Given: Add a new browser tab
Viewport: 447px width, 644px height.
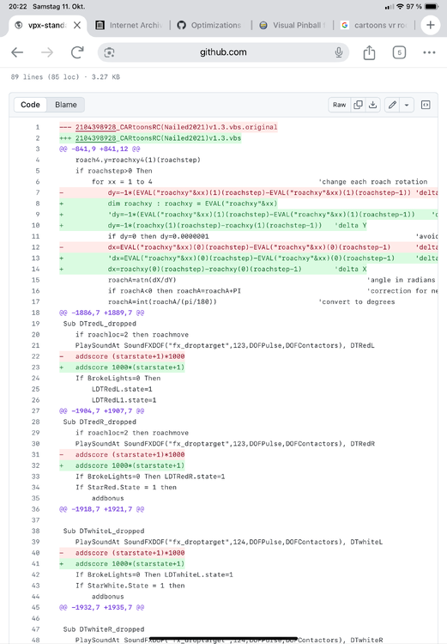Looking at the screenshot, I should pos(430,26).
